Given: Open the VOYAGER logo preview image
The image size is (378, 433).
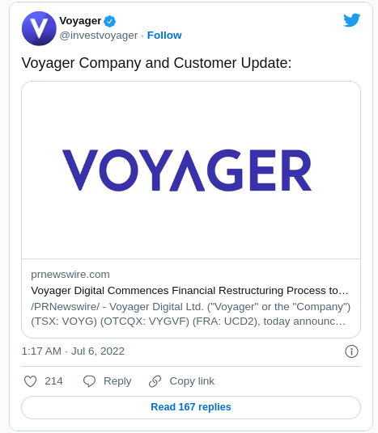Looking at the screenshot, I should (191, 170).
